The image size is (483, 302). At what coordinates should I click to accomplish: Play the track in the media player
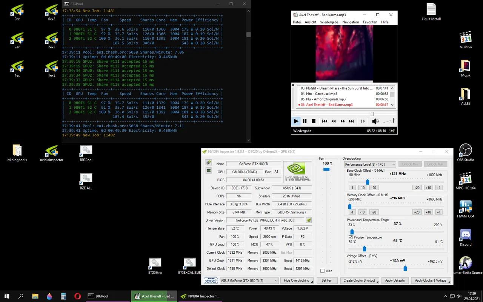296,121
